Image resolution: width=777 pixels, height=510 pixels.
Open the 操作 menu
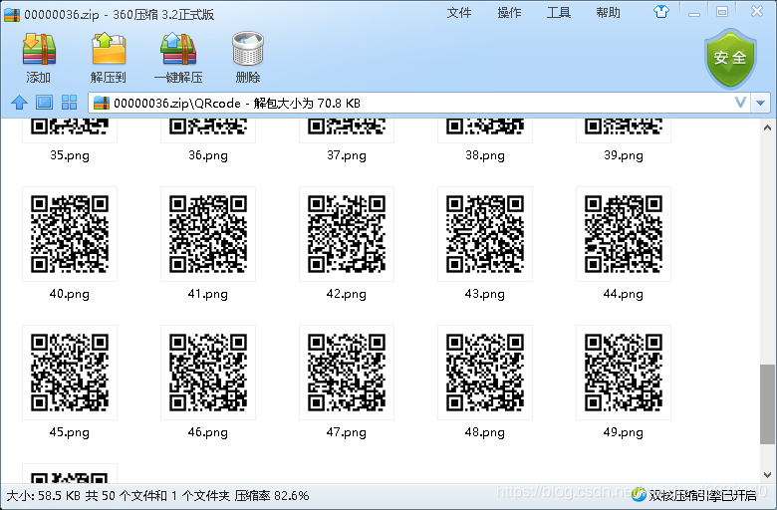[509, 12]
